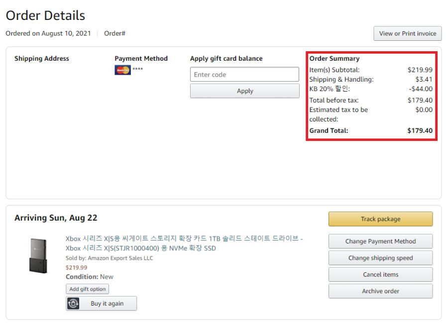Open the Xbox Seagate storage card product link
This screenshot has width=448, height=325.
[x=184, y=243]
